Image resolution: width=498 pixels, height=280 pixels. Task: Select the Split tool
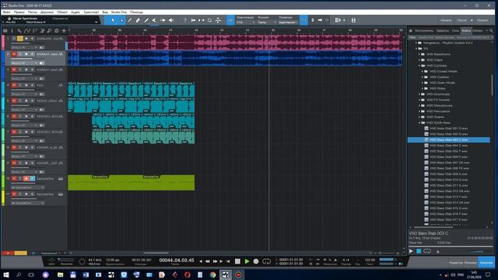(x=130, y=20)
